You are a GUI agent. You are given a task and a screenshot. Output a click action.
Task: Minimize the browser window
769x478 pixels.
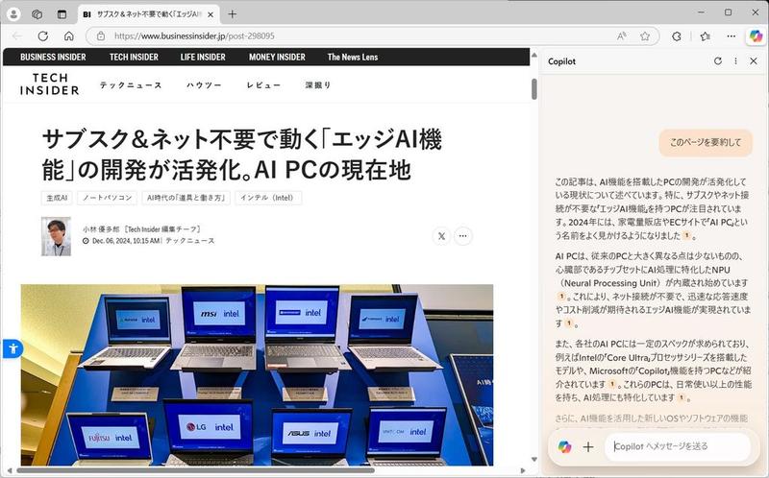[702, 12]
